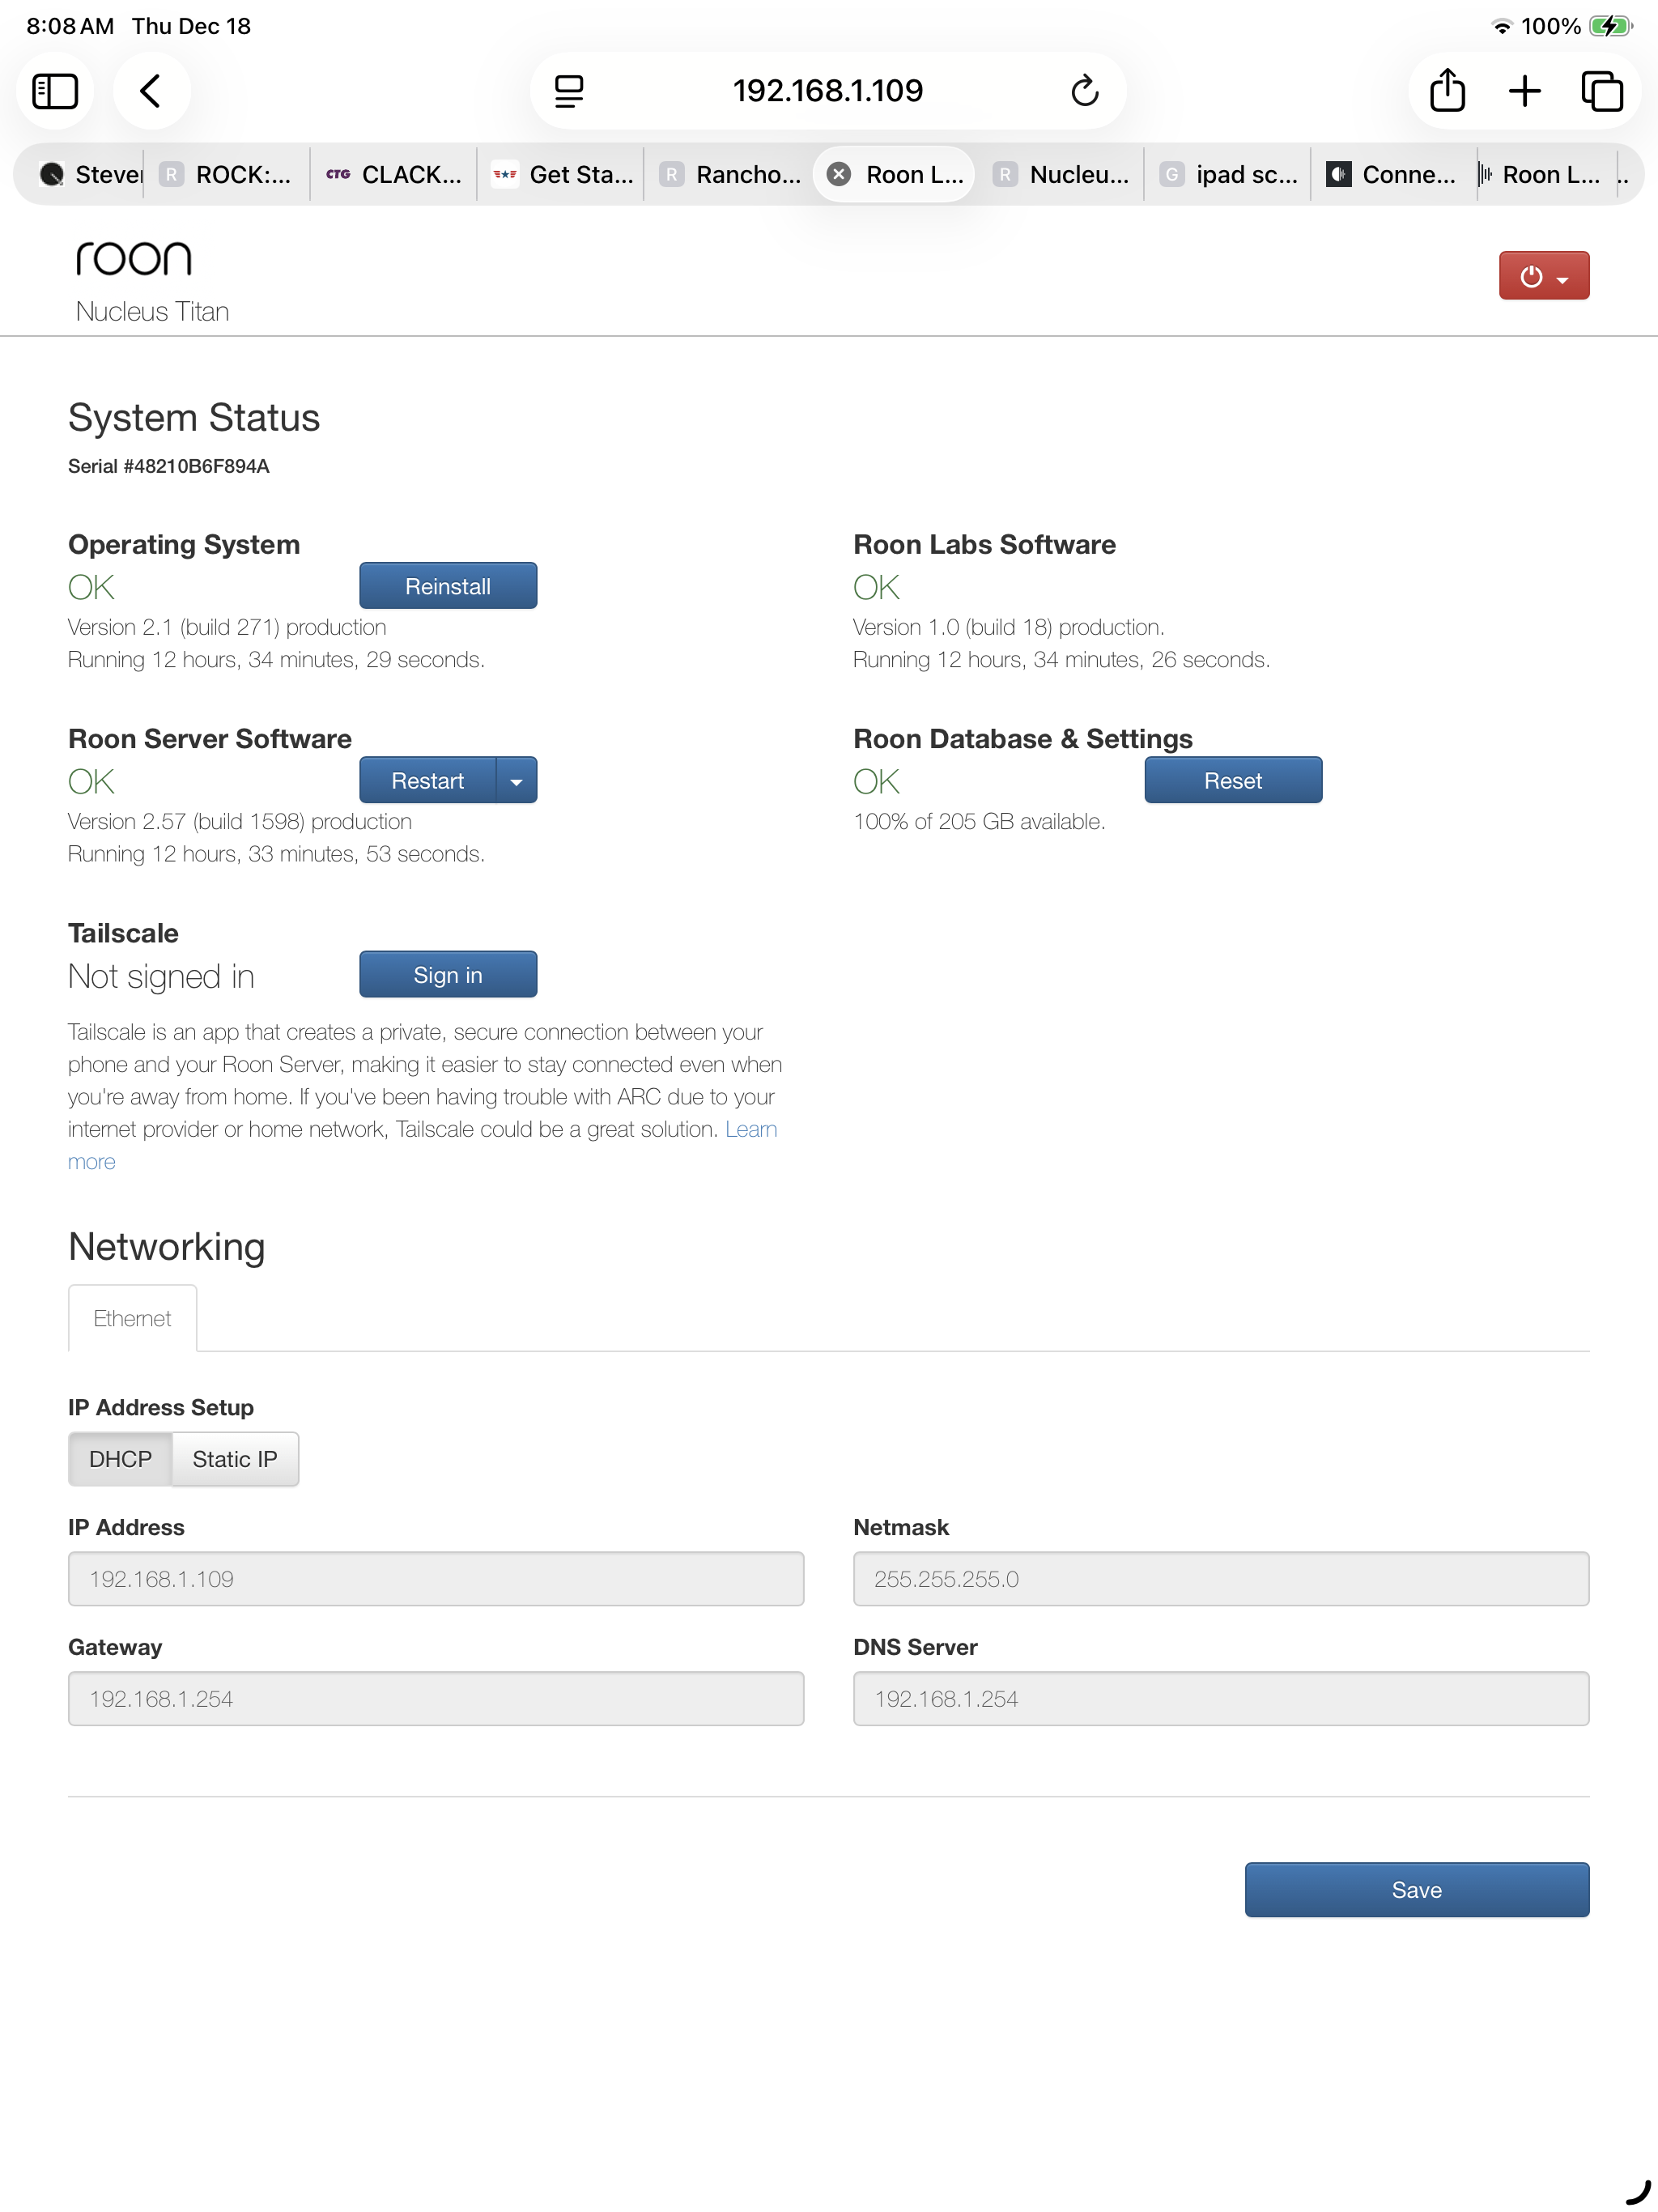Select the DHCP addressing option

coord(120,1459)
